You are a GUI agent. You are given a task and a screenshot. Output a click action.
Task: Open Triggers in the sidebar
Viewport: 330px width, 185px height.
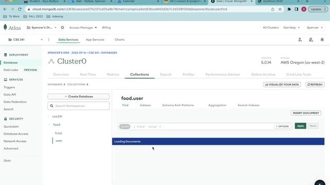(x=9, y=87)
